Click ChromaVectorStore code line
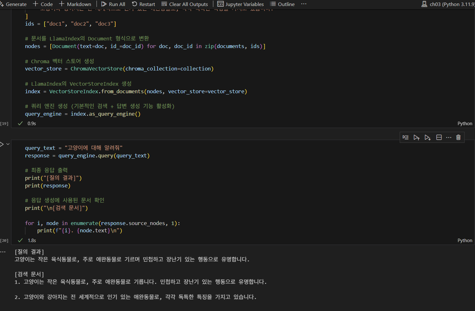This screenshot has height=311, width=475. pos(119,69)
